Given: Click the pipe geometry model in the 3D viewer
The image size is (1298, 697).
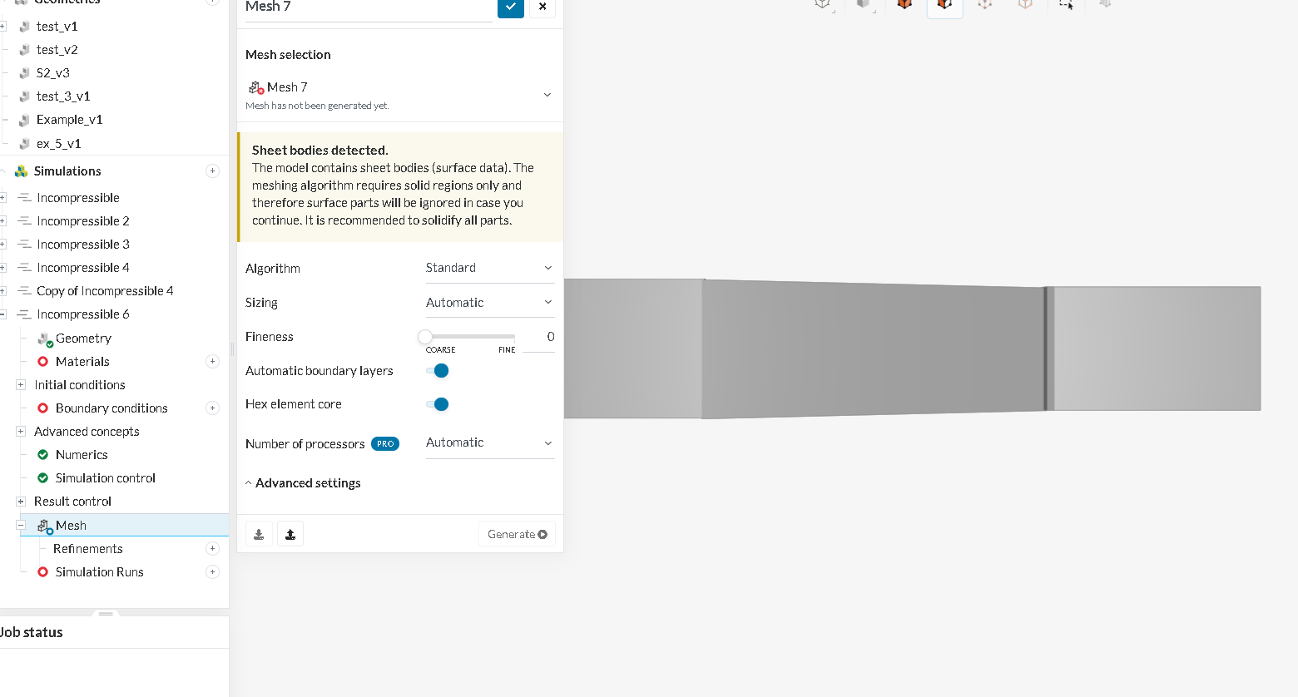Looking at the screenshot, I should [x=912, y=348].
